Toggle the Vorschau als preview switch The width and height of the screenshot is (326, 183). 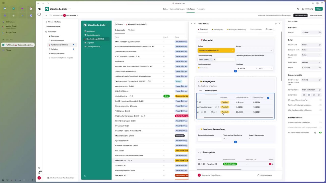tap(50, 16)
